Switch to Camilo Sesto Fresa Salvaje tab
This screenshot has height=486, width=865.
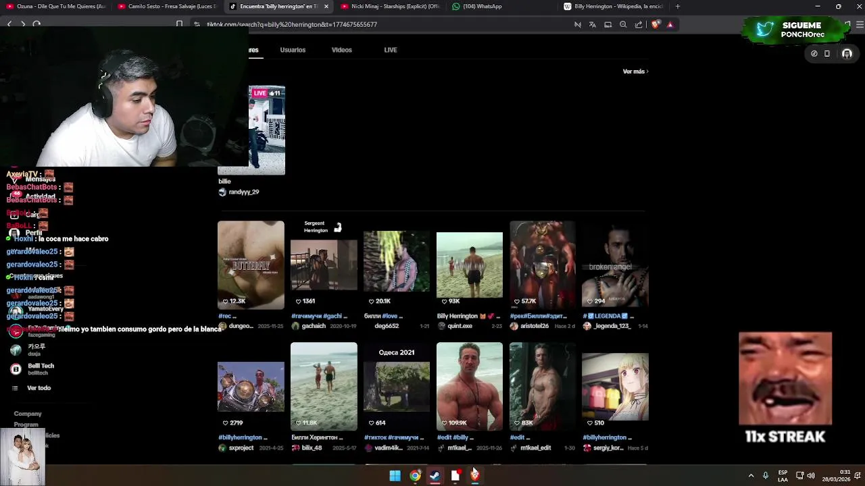(167, 6)
